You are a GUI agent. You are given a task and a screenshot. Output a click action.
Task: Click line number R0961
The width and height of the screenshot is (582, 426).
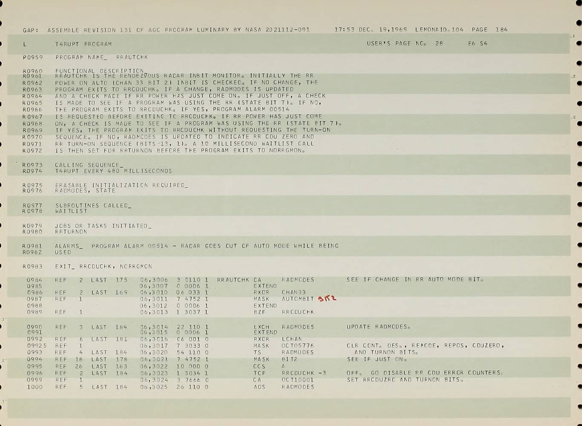click(33, 76)
